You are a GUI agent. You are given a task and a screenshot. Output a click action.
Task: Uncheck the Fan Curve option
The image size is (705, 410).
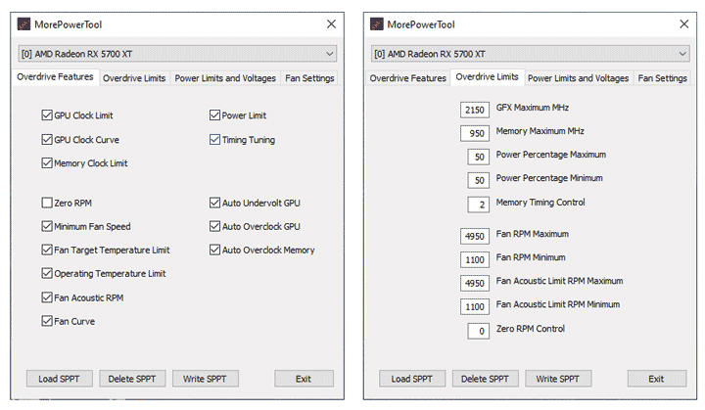47,321
